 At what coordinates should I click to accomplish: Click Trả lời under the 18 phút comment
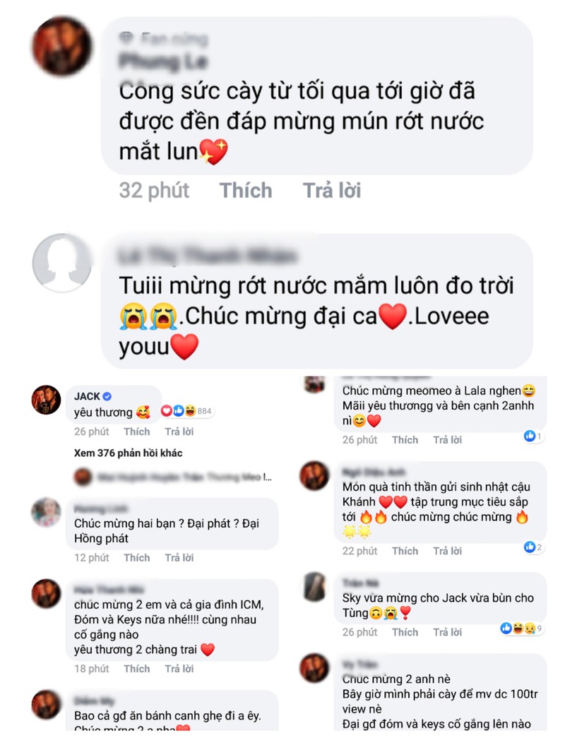pyautogui.click(x=179, y=669)
